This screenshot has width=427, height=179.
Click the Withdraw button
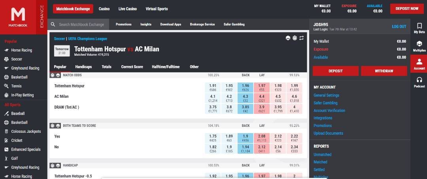384,71
